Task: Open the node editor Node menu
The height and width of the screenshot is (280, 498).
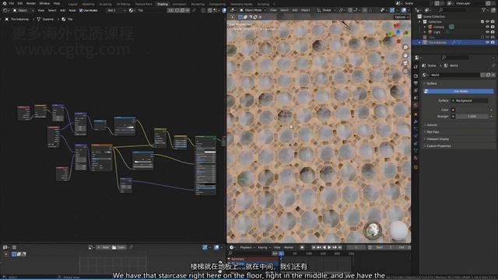Action: [x=72, y=10]
